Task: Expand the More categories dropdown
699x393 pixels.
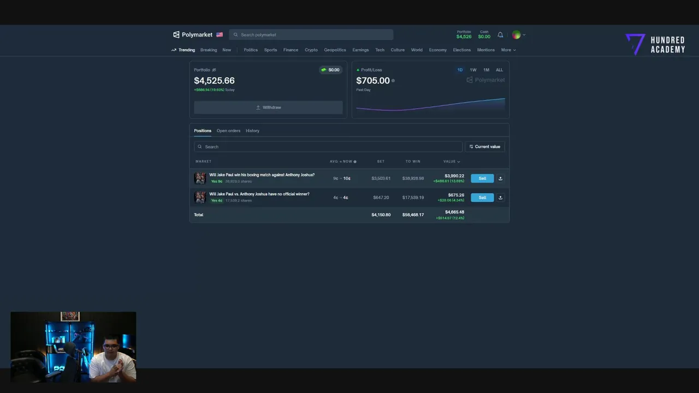Action: click(x=508, y=50)
